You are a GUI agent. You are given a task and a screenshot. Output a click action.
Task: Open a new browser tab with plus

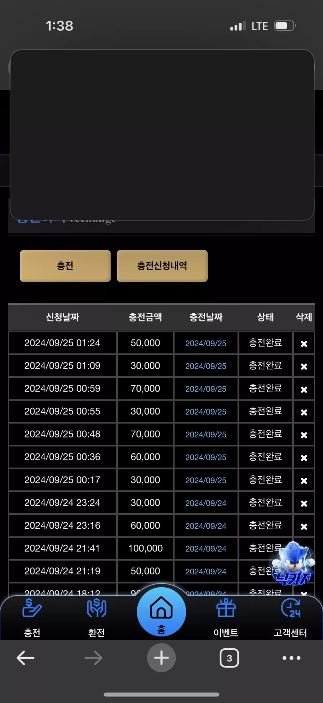161,658
